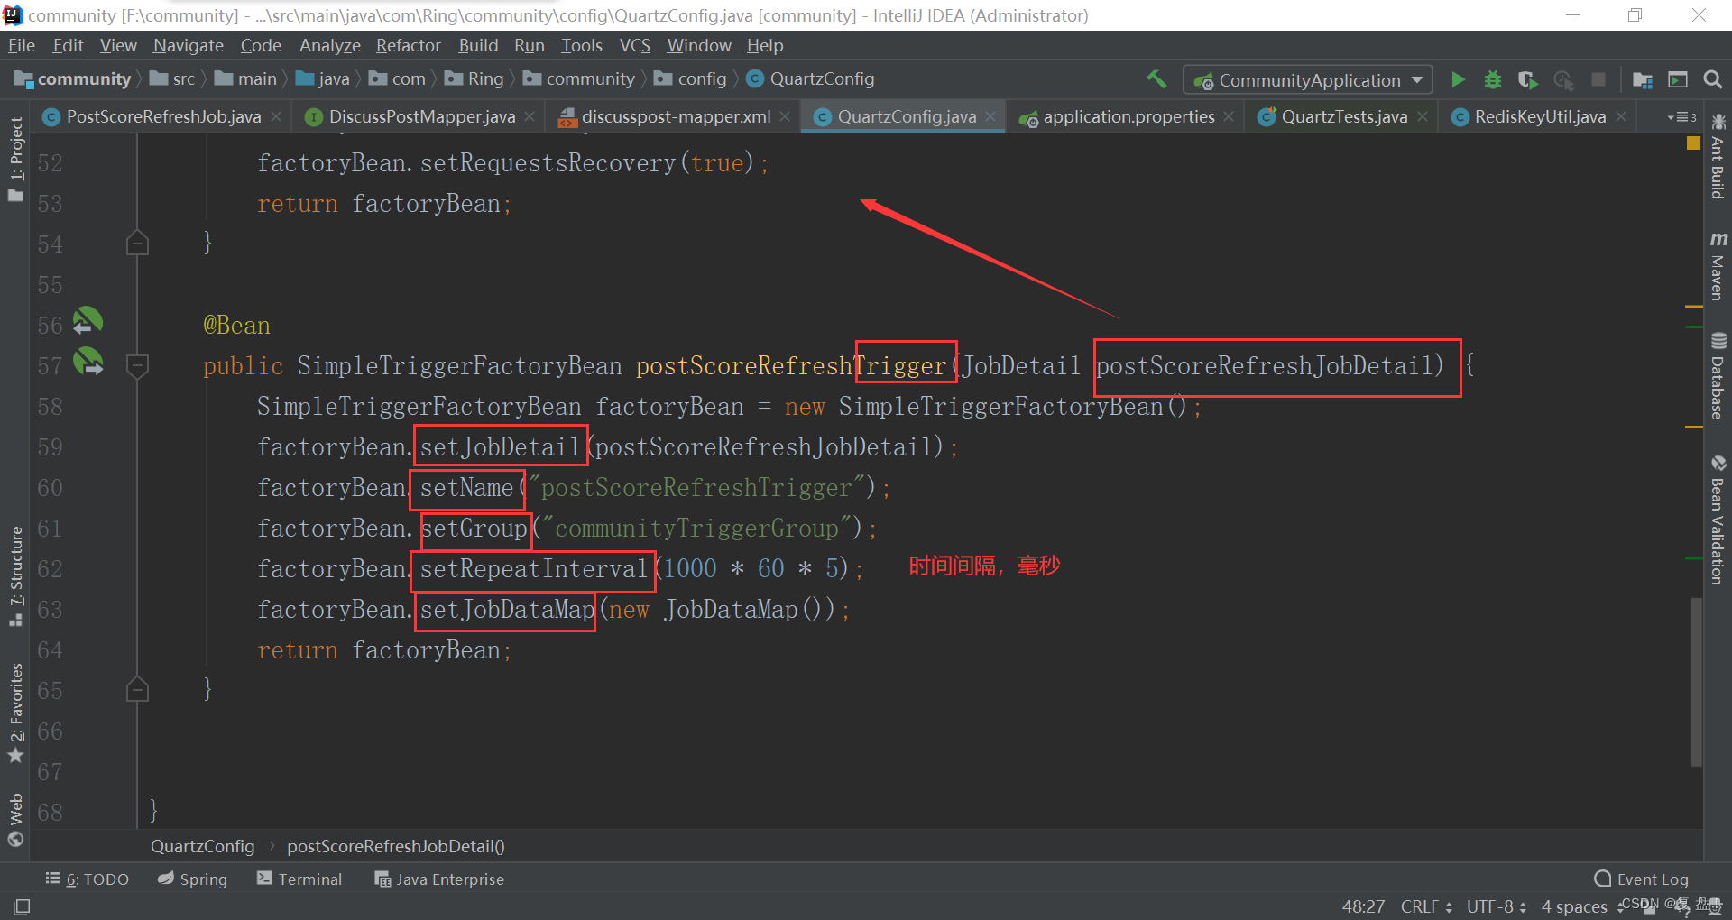The height and width of the screenshot is (920, 1732).
Task: Click the community root breadcrumb
Action: point(73,79)
